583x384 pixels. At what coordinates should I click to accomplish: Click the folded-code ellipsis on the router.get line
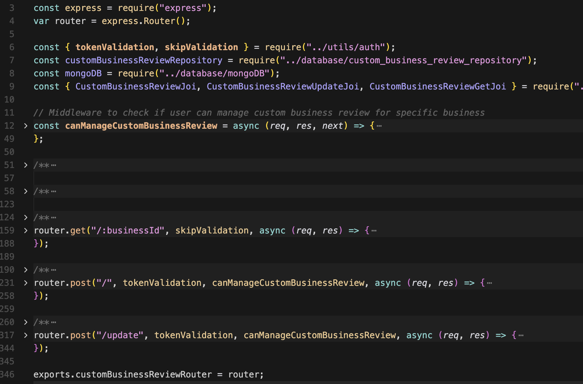pos(374,231)
